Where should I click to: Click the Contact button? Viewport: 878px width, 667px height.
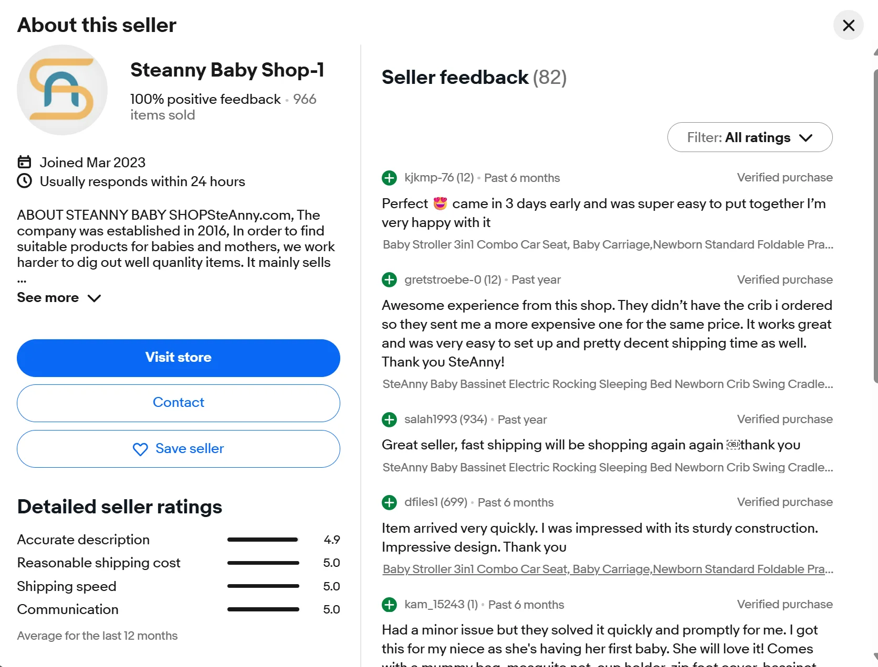click(179, 403)
